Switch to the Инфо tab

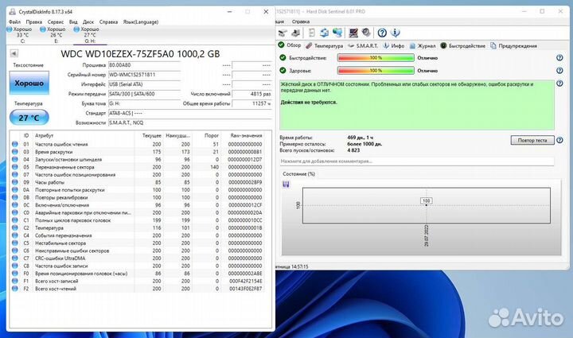(x=394, y=45)
